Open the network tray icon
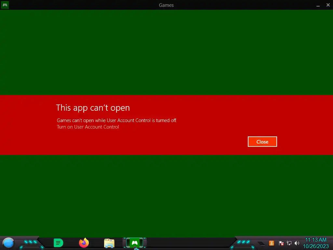This screenshot has height=250, width=333. [x=289, y=243]
